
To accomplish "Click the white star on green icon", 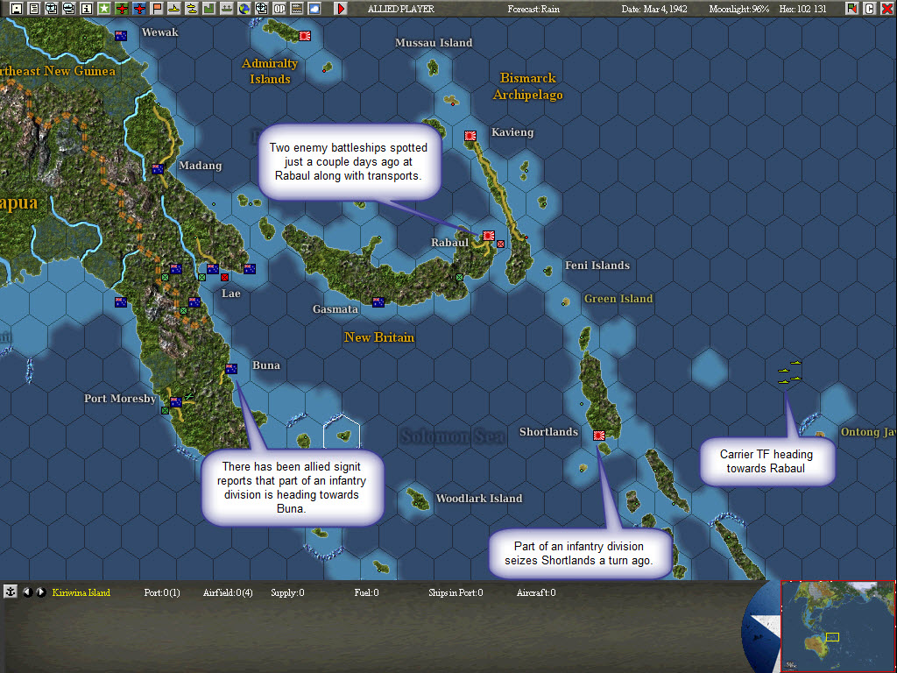I will click(x=103, y=9).
